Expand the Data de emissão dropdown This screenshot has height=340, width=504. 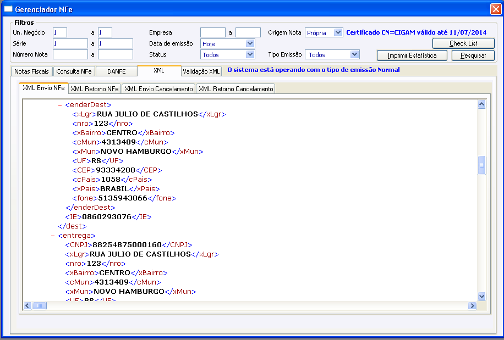(x=250, y=43)
